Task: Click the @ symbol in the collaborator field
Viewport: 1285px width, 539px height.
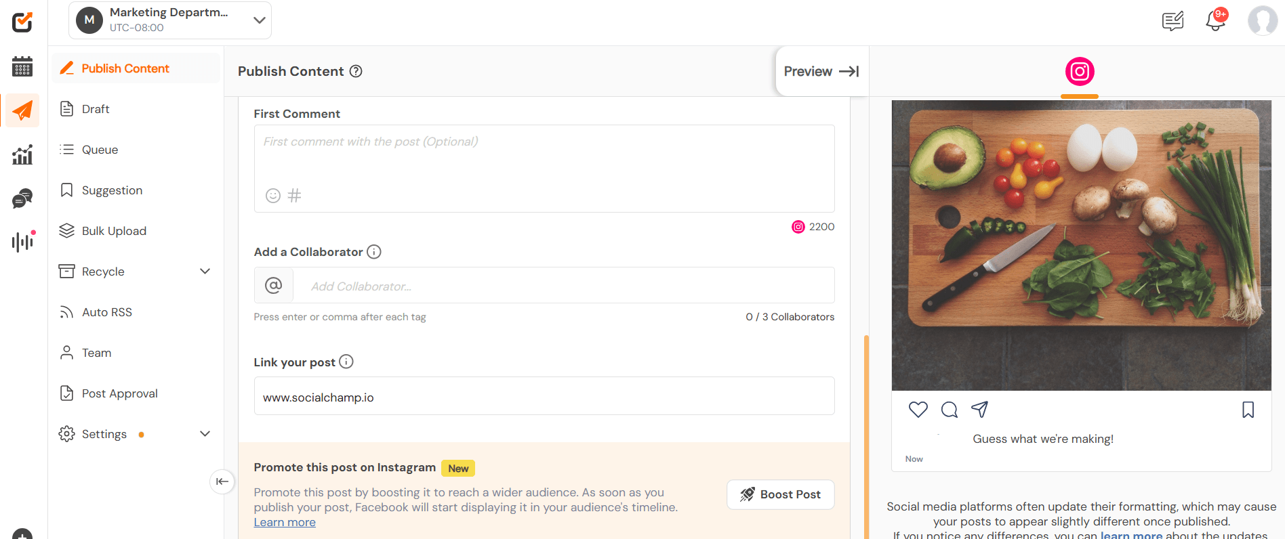Action: pos(274,285)
